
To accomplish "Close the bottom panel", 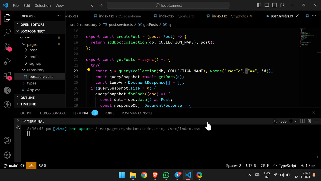I will click(x=314, y=113).
